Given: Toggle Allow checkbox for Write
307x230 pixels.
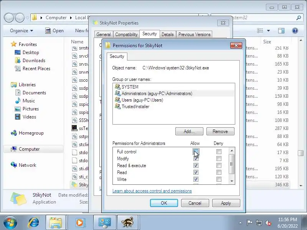Looking at the screenshot, I should pos(196,179).
